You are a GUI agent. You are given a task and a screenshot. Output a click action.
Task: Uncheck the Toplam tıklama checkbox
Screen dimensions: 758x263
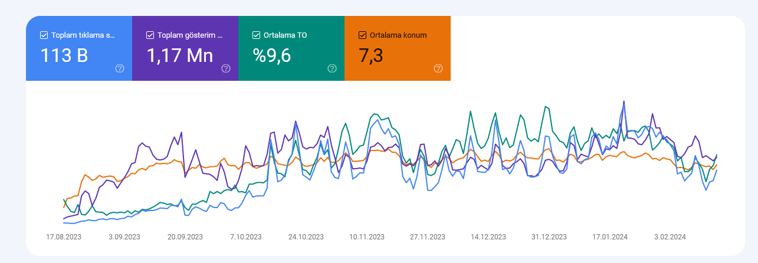point(44,35)
